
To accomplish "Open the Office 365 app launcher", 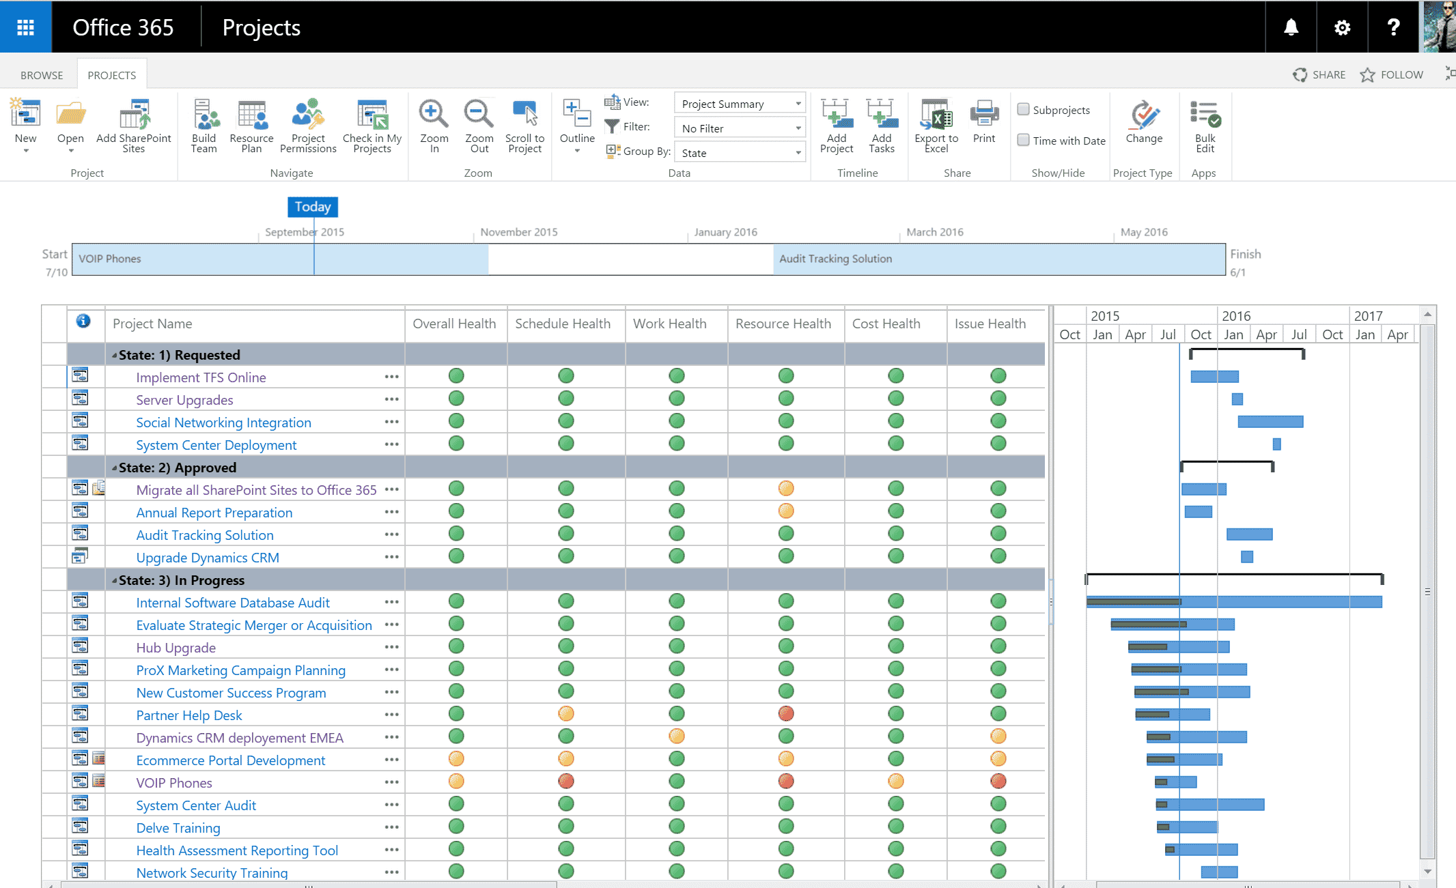I will pyautogui.click(x=25, y=27).
